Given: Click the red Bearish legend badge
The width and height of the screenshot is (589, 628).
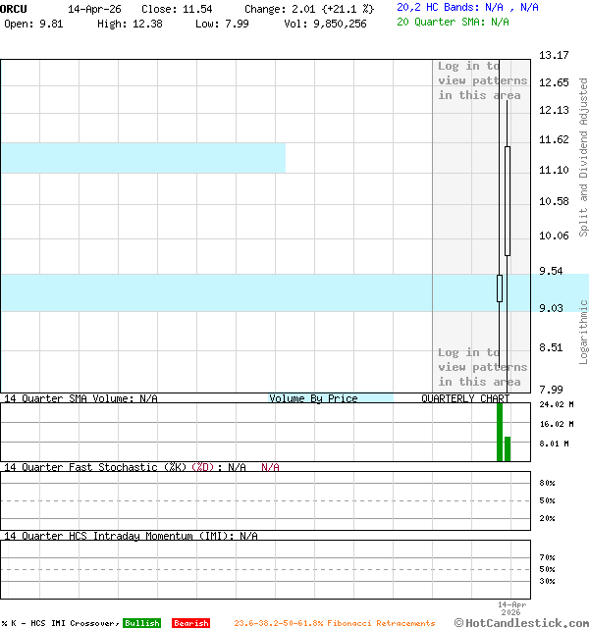Looking at the screenshot, I should [190, 623].
